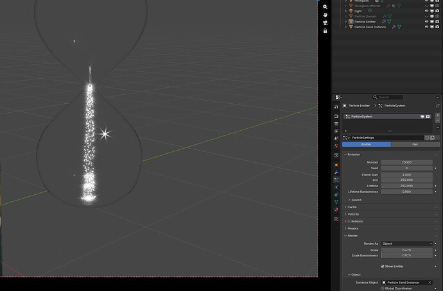Enable the Rotation panel checkbox
This screenshot has height=291, width=443.
pos(349,221)
